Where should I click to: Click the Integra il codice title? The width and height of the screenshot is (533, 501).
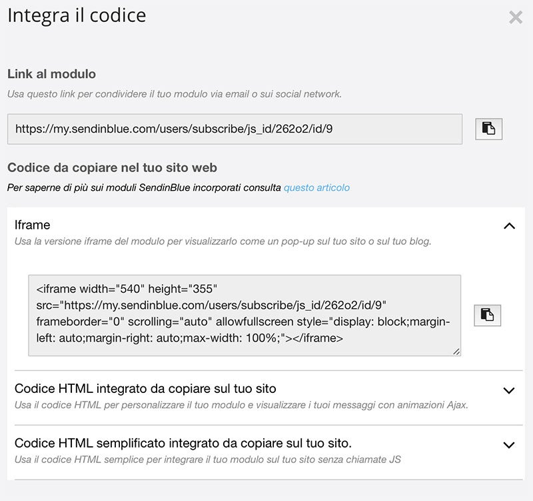coord(77,15)
